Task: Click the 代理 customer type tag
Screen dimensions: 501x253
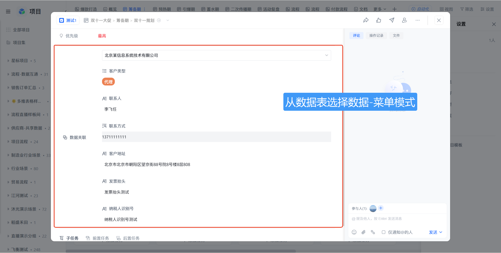Action: coord(108,82)
